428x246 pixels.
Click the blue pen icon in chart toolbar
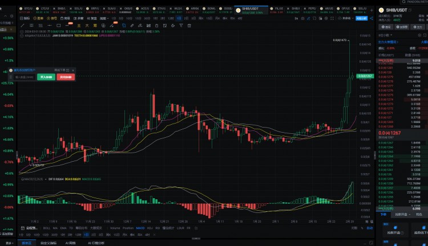(x=308, y=18)
